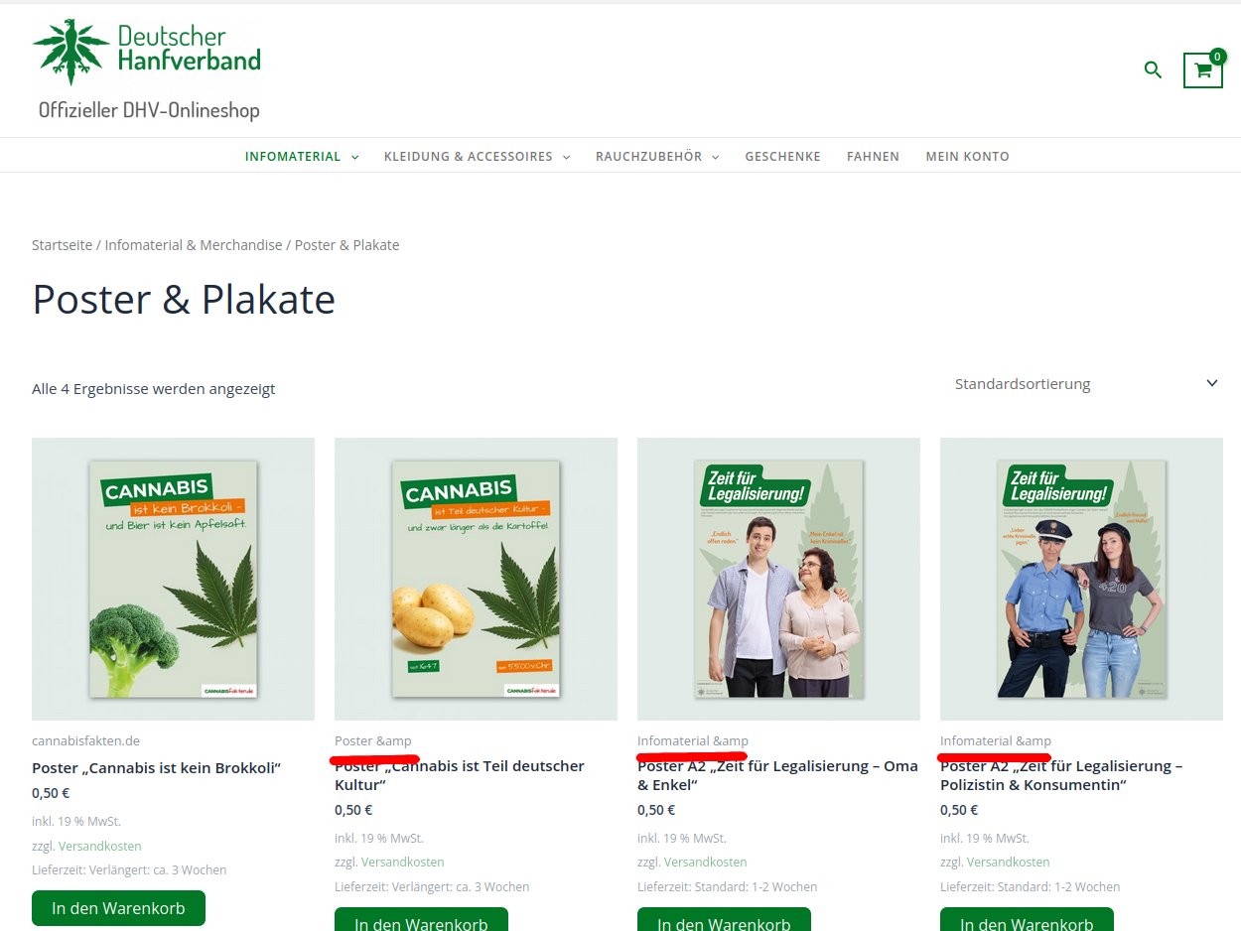This screenshot has width=1241, height=931.
Task: Open the Fahnen menu item
Action: [x=873, y=157]
